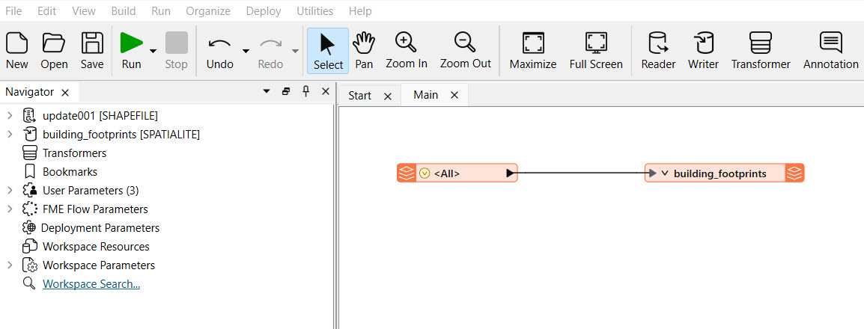Viewport: 864px width, 329px height.
Task: Expand the update001 [SHAPEFILE] tree node
Action: pos(10,116)
